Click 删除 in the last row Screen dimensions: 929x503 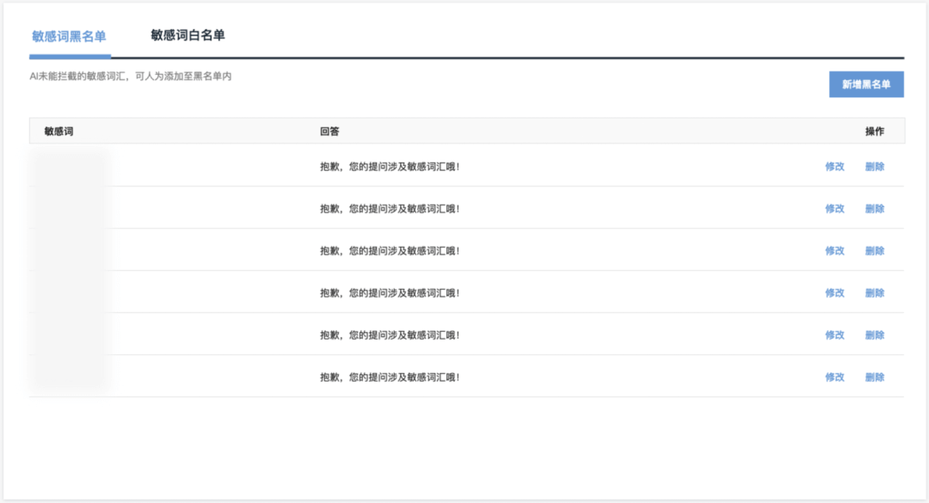pos(875,377)
